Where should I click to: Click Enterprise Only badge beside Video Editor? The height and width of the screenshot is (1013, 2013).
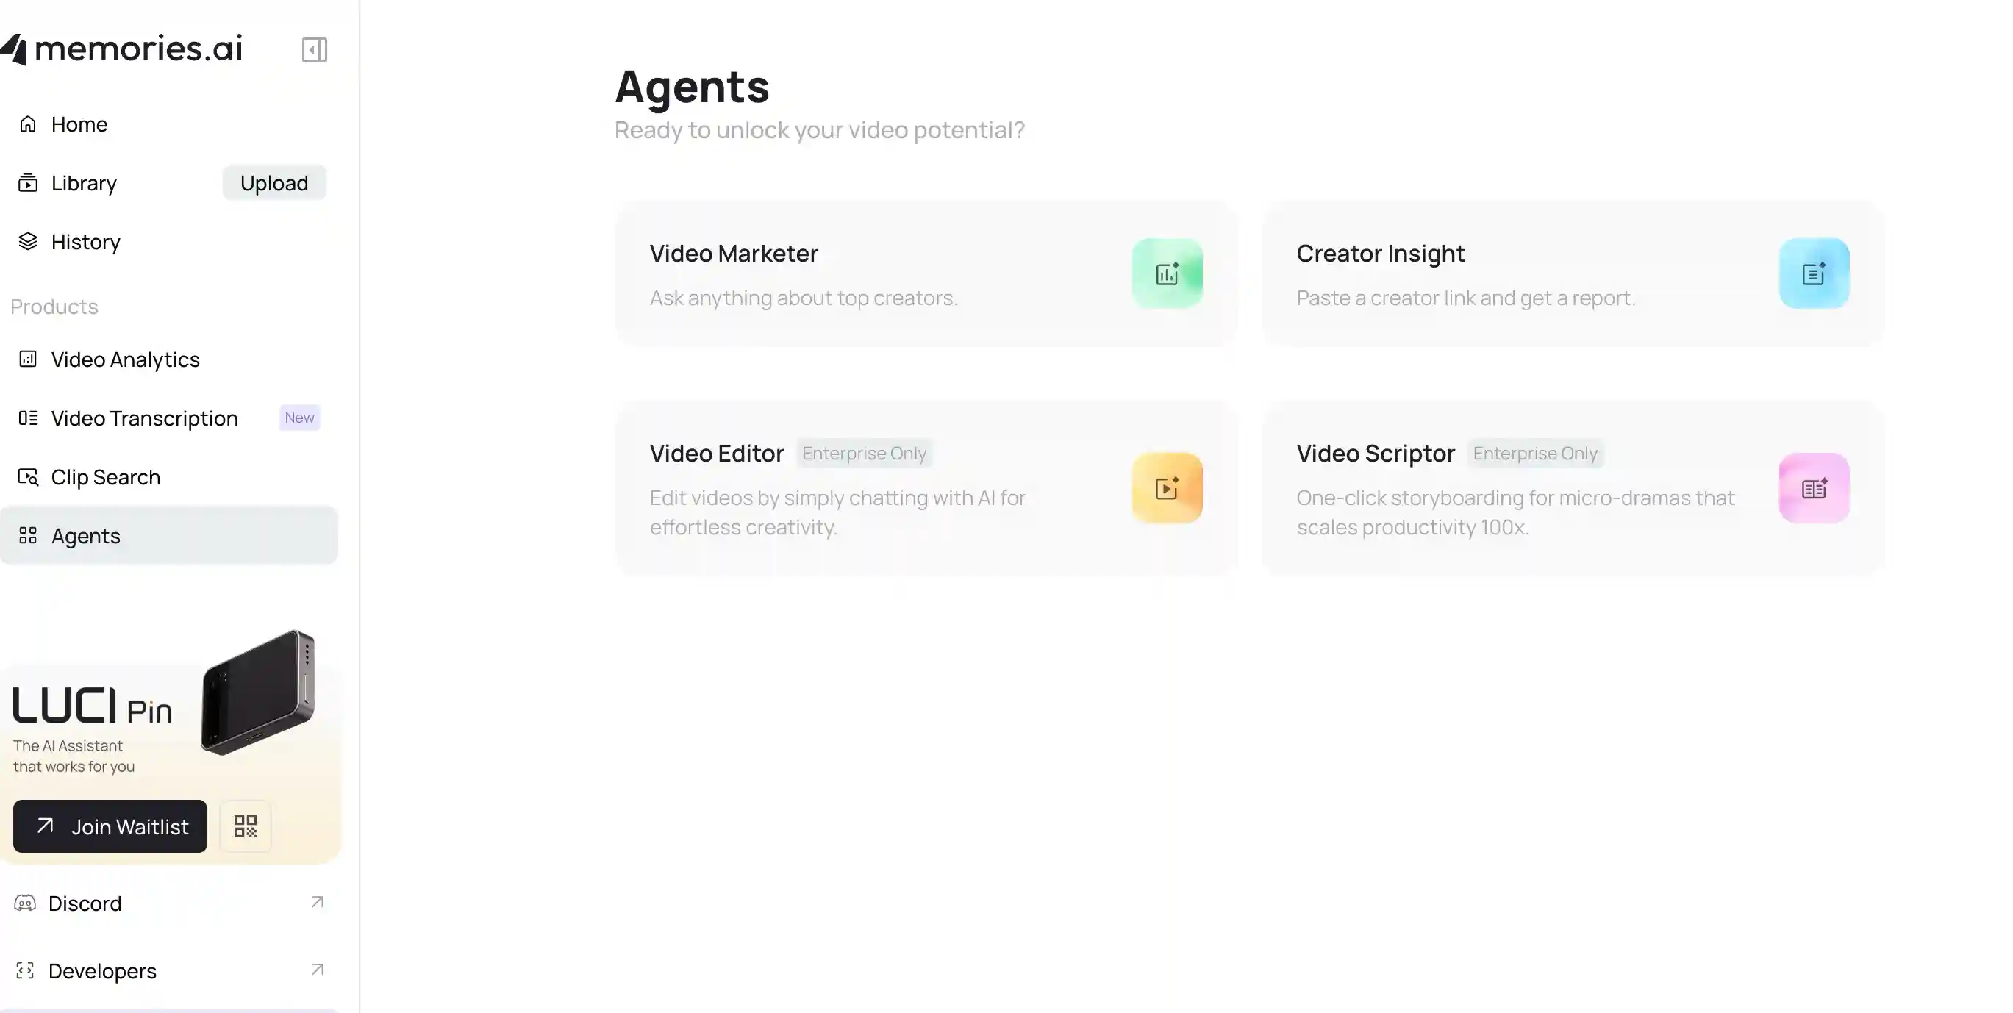(x=865, y=453)
